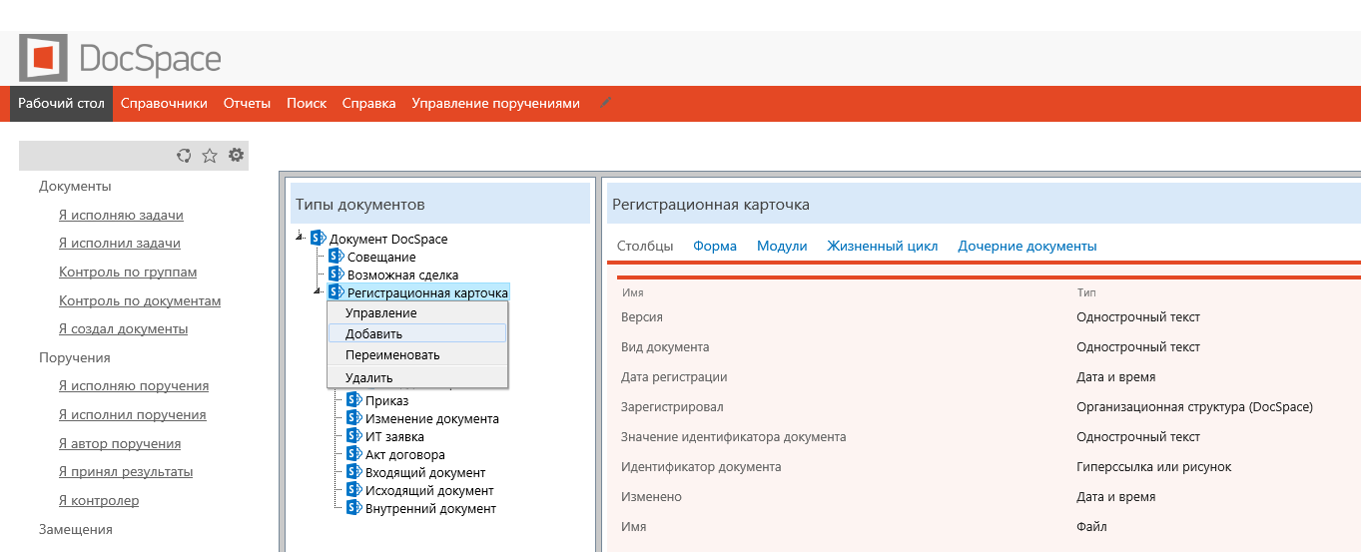The image size is (1361, 552).
Task: Open the Я исполнил задачи link
Action: coord(120,244)
